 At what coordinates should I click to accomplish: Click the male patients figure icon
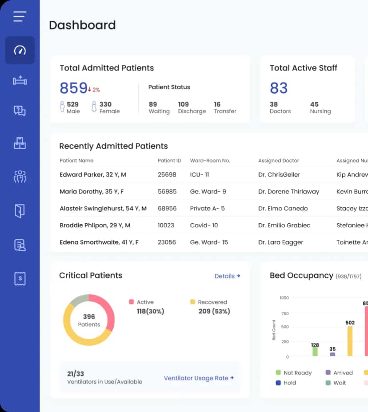coord(63,107)
